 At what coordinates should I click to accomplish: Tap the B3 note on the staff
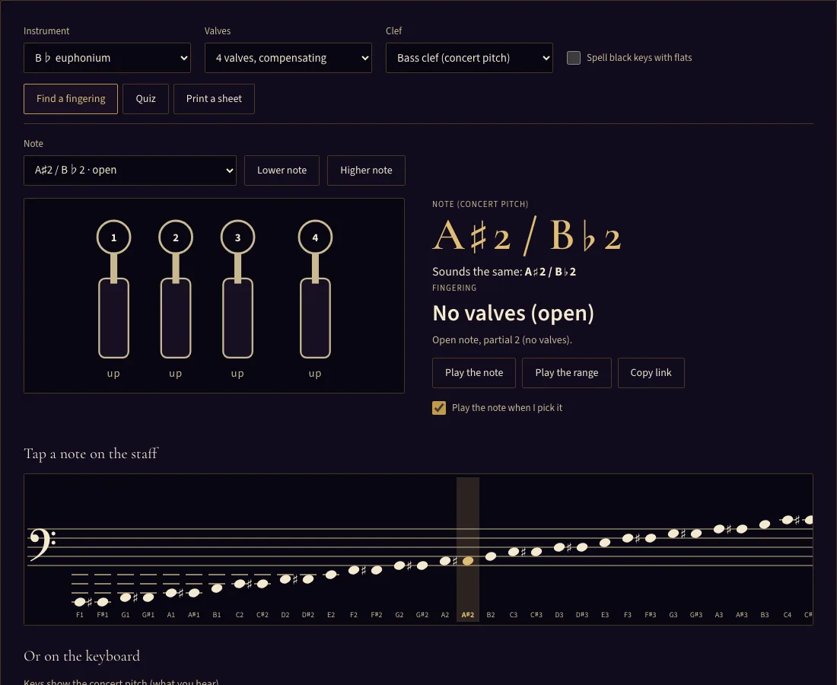click(x=765, y=524)
